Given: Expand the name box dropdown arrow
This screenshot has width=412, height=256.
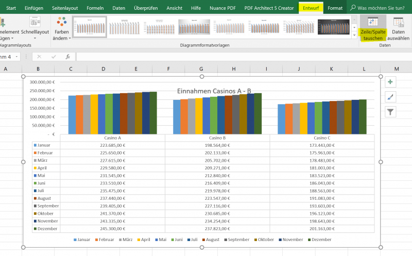Looking at the screenshot, I should pos(16,57).
